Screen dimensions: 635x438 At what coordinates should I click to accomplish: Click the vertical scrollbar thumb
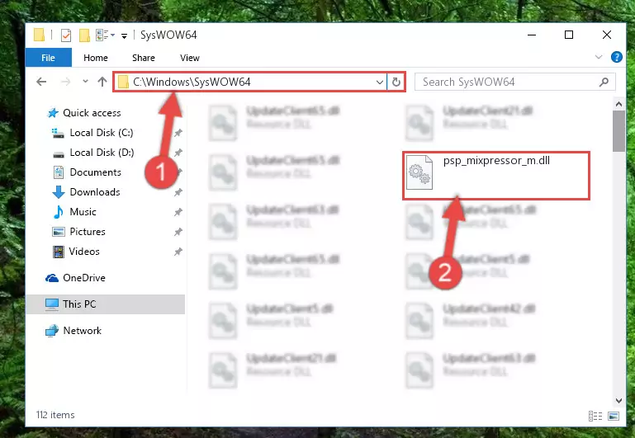618,131
